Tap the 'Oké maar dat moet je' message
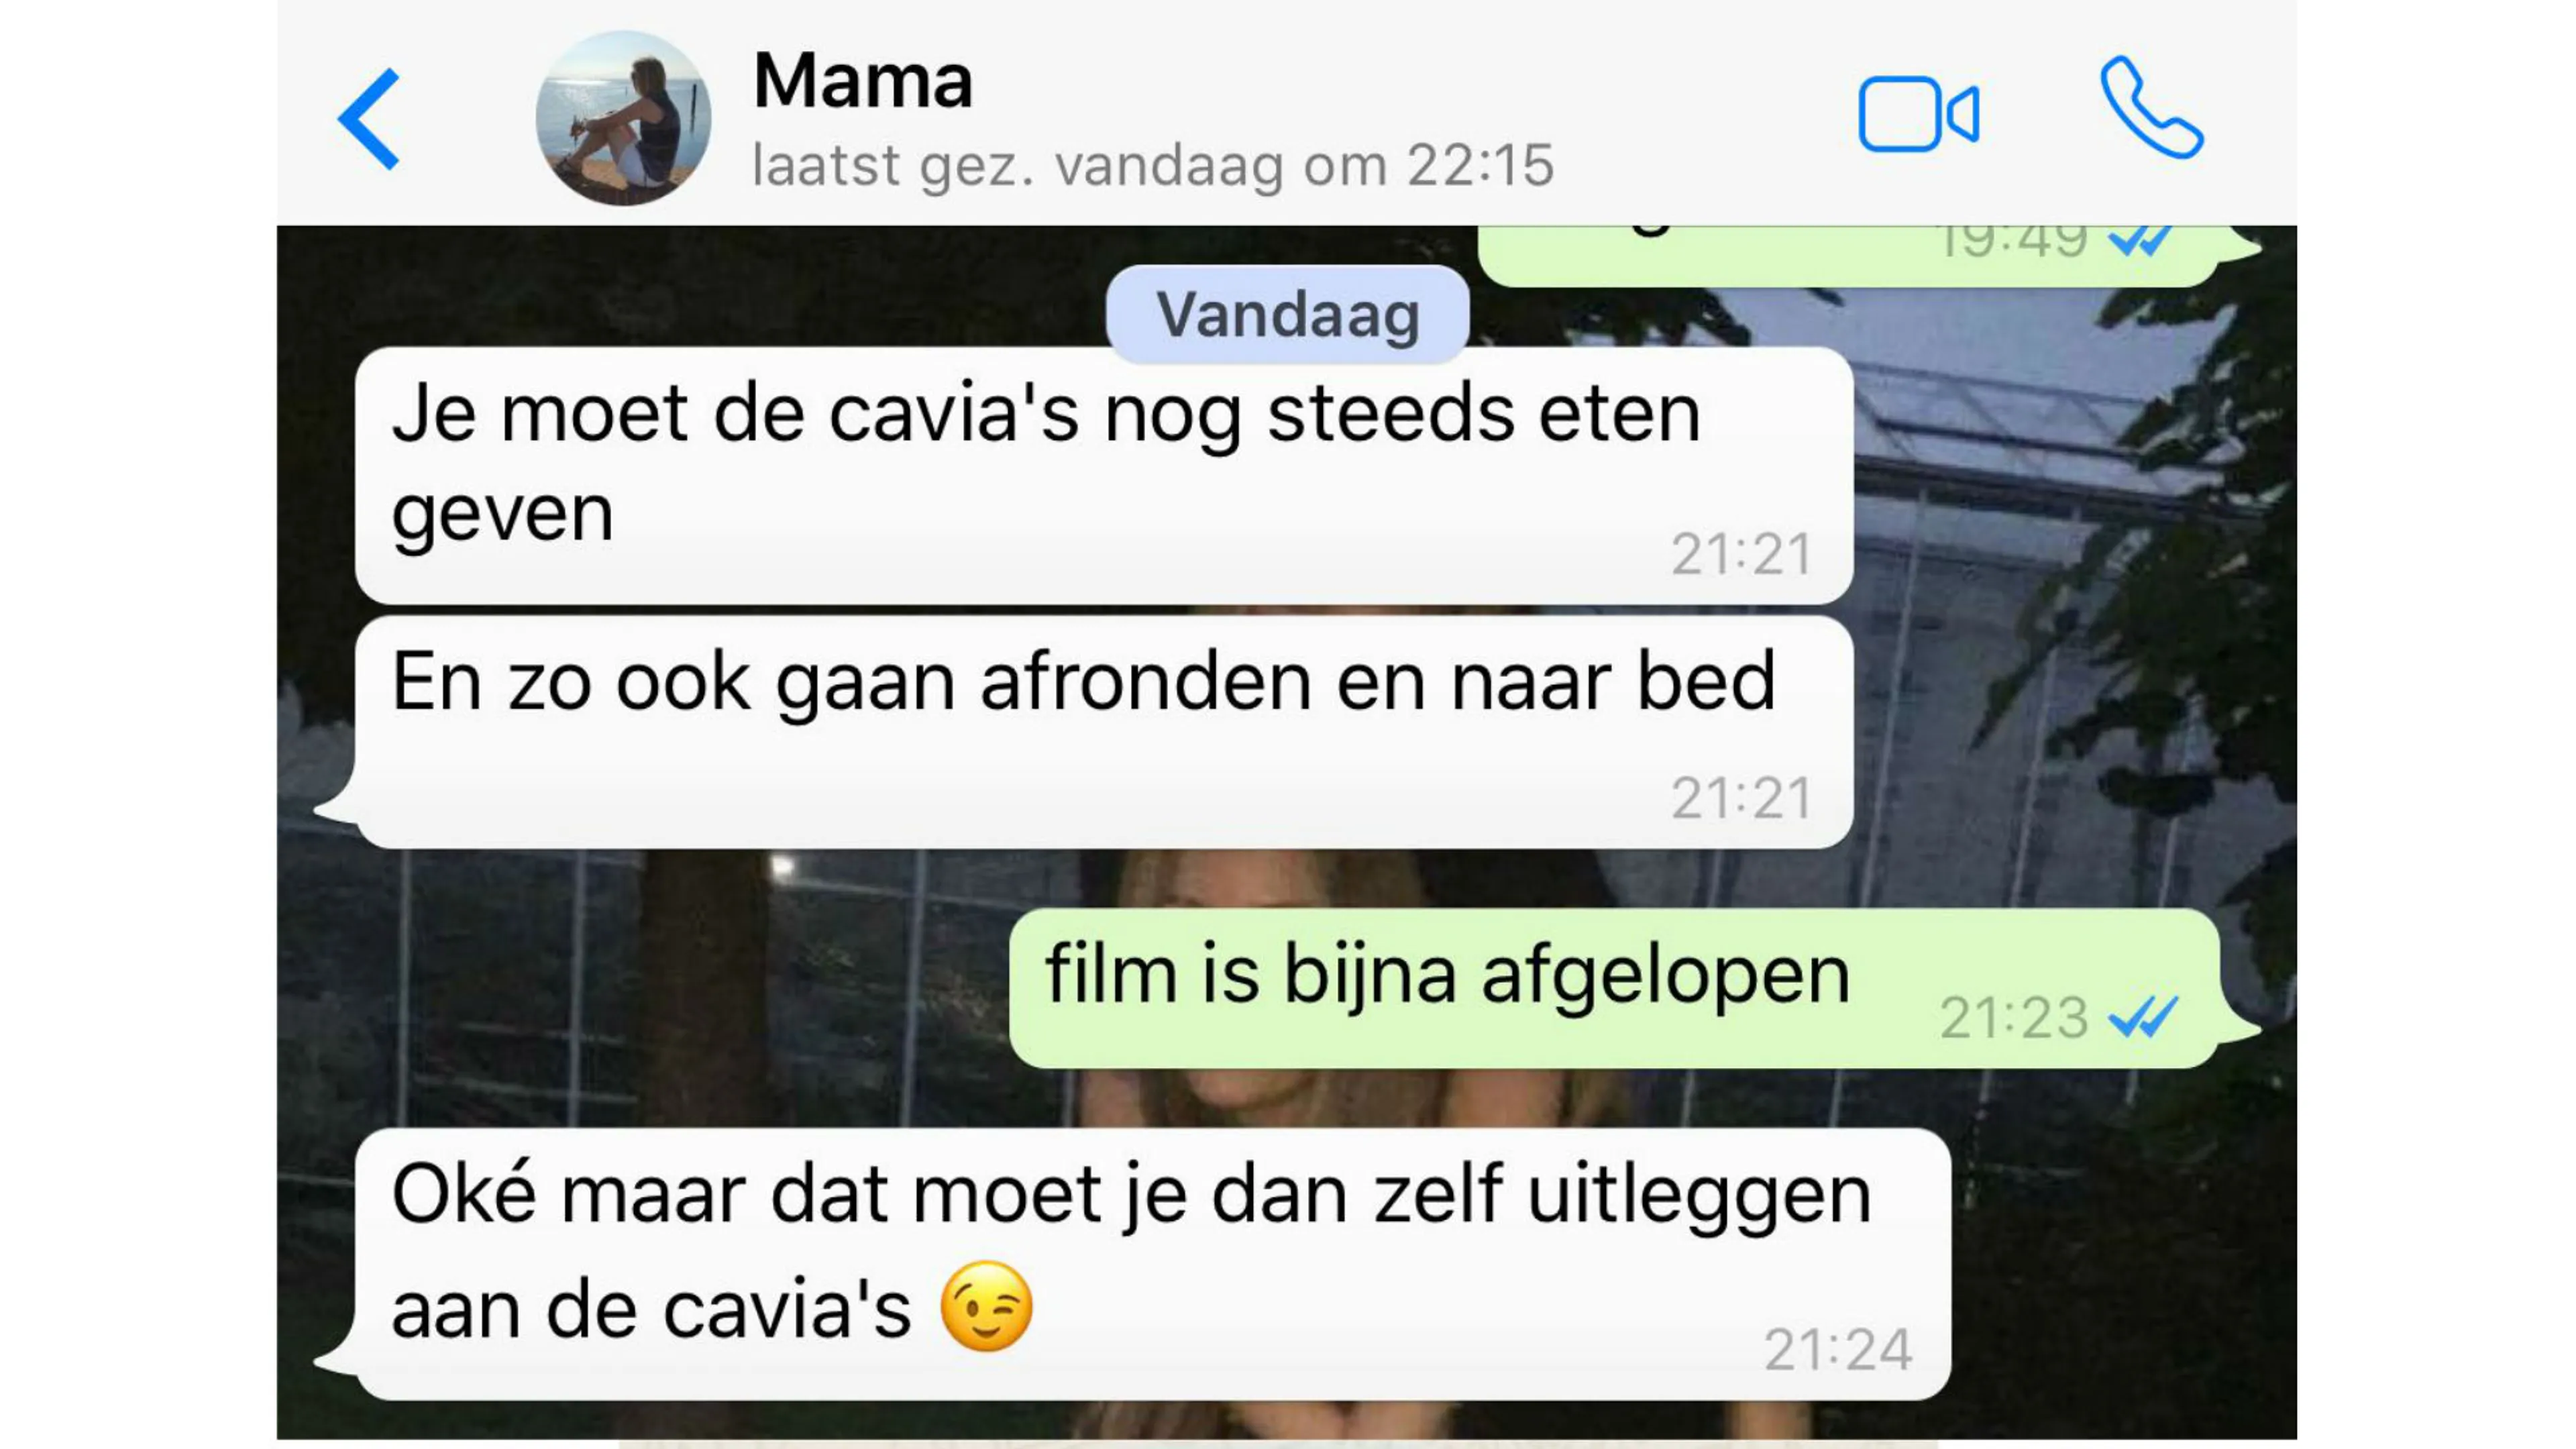 tap(1153, 1264)
